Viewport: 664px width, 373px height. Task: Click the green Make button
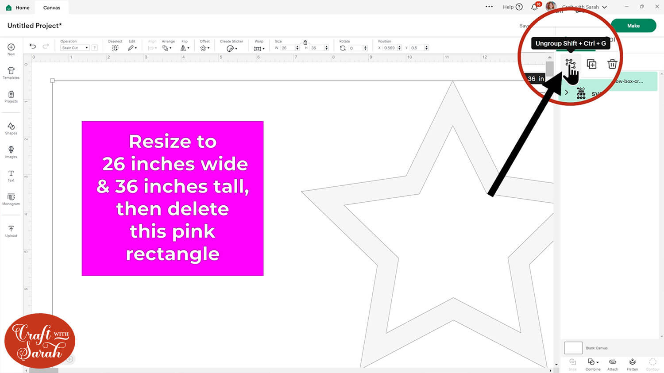pos(633,26)
